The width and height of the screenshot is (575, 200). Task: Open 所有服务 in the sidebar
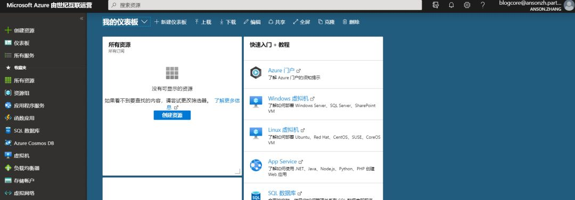[24, 55]
